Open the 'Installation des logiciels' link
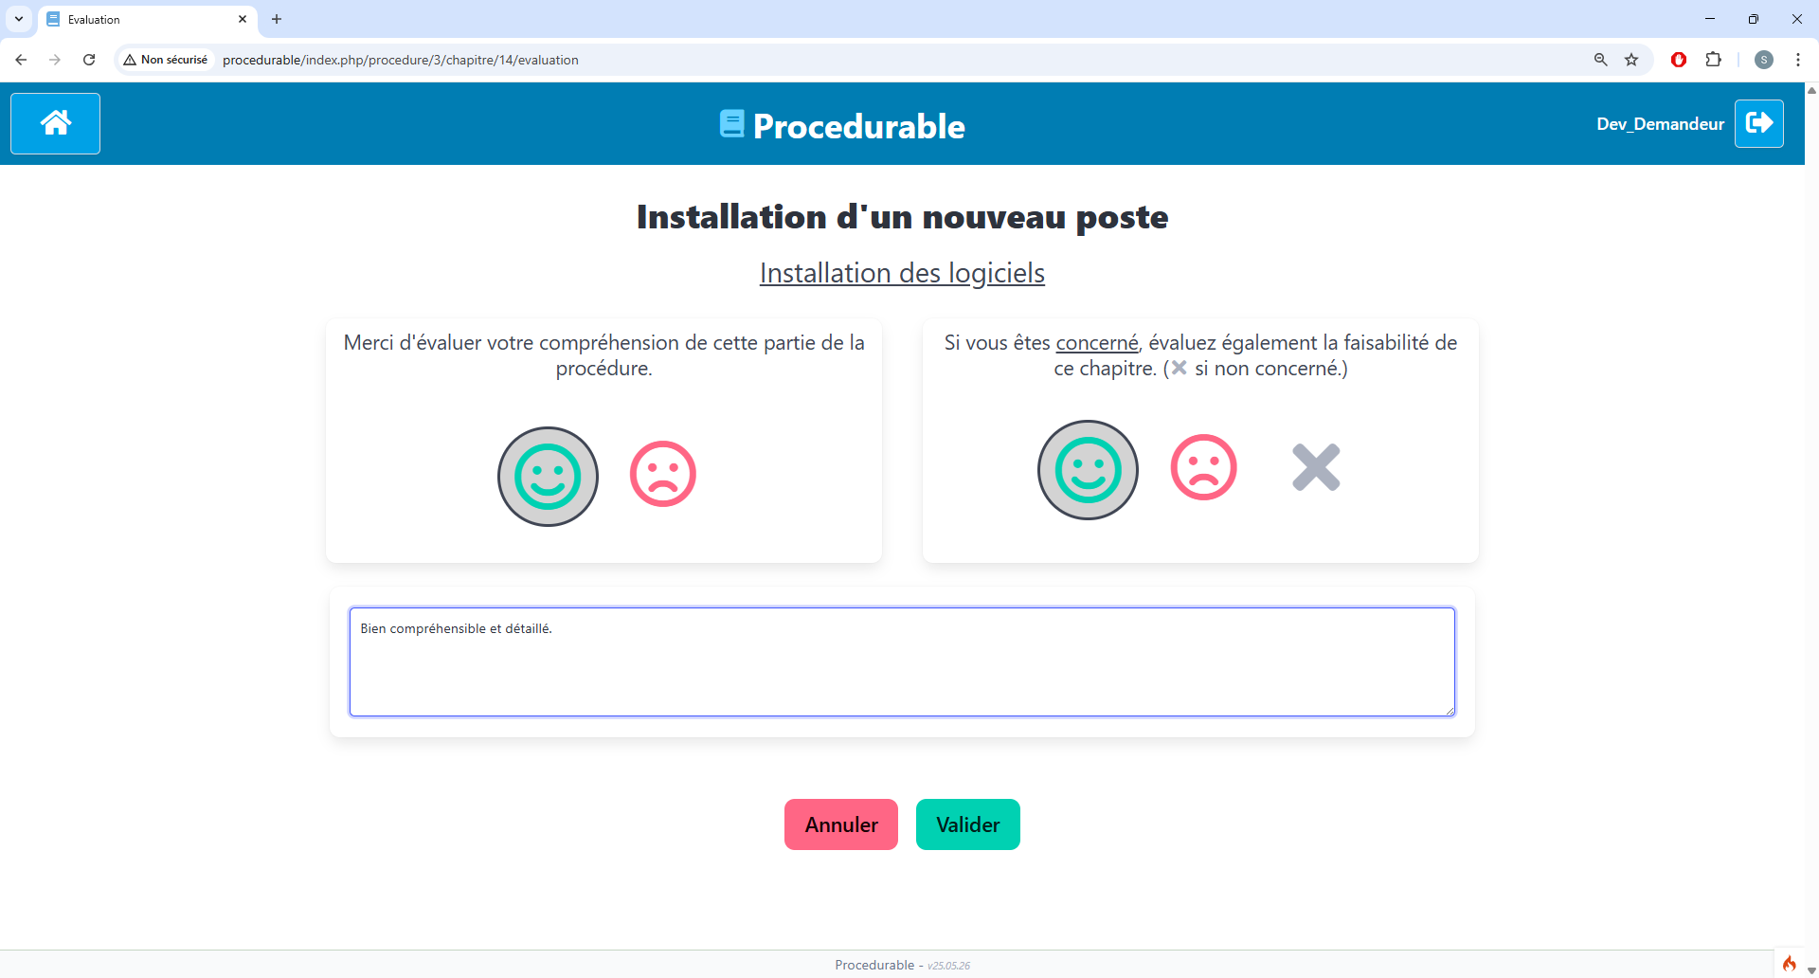1819x978 pixels. click(x=901, y=273)
